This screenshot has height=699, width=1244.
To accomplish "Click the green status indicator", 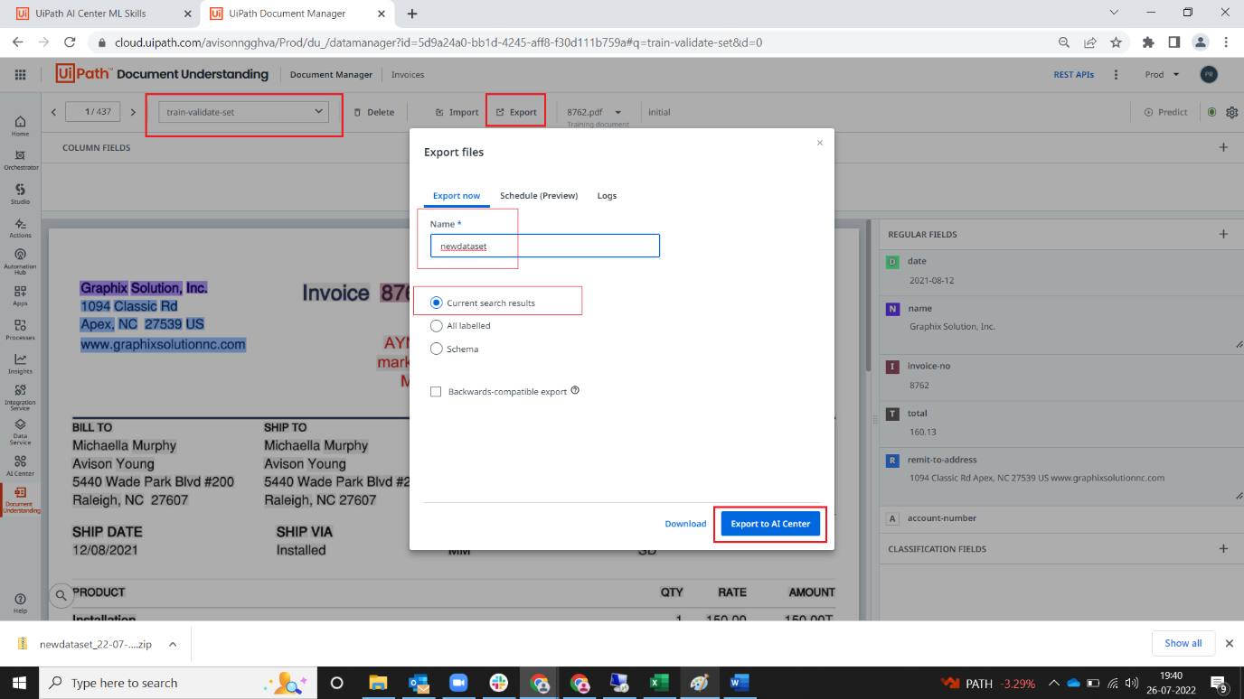I will pos(1212,112).
